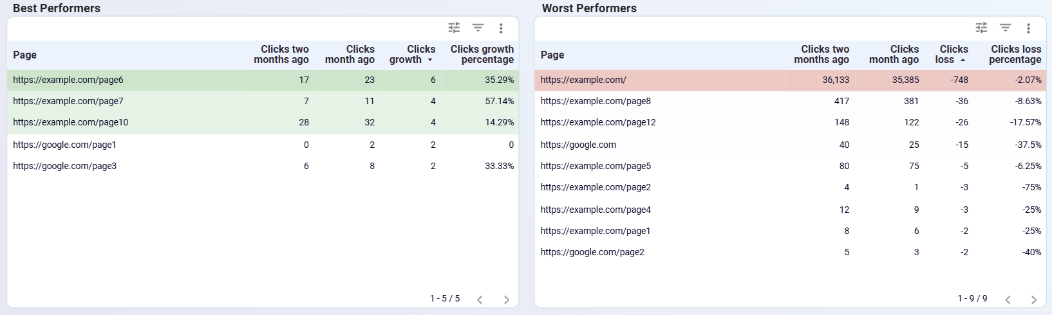The image size is (1052, 315).
Task: Click filter icon in Best Performers table
Action: (478, 28)
